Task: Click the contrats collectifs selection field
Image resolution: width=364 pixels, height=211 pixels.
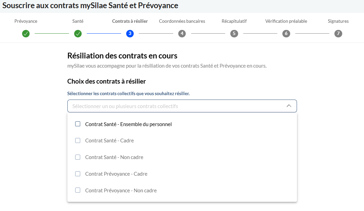Action: (182, 106)
